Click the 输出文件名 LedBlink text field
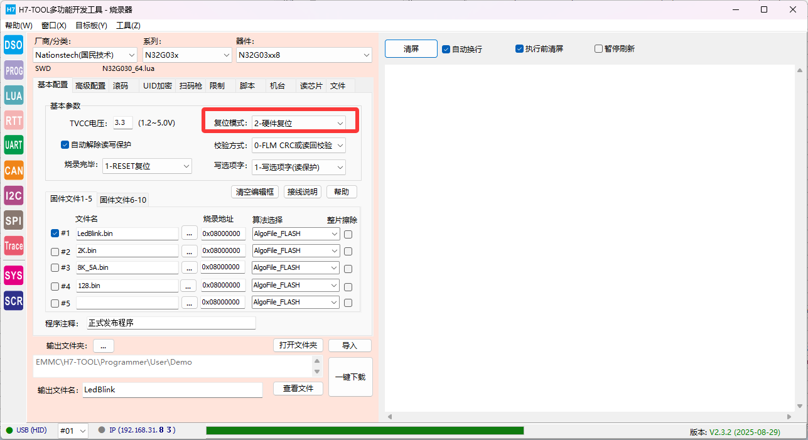 pos(172,390)
